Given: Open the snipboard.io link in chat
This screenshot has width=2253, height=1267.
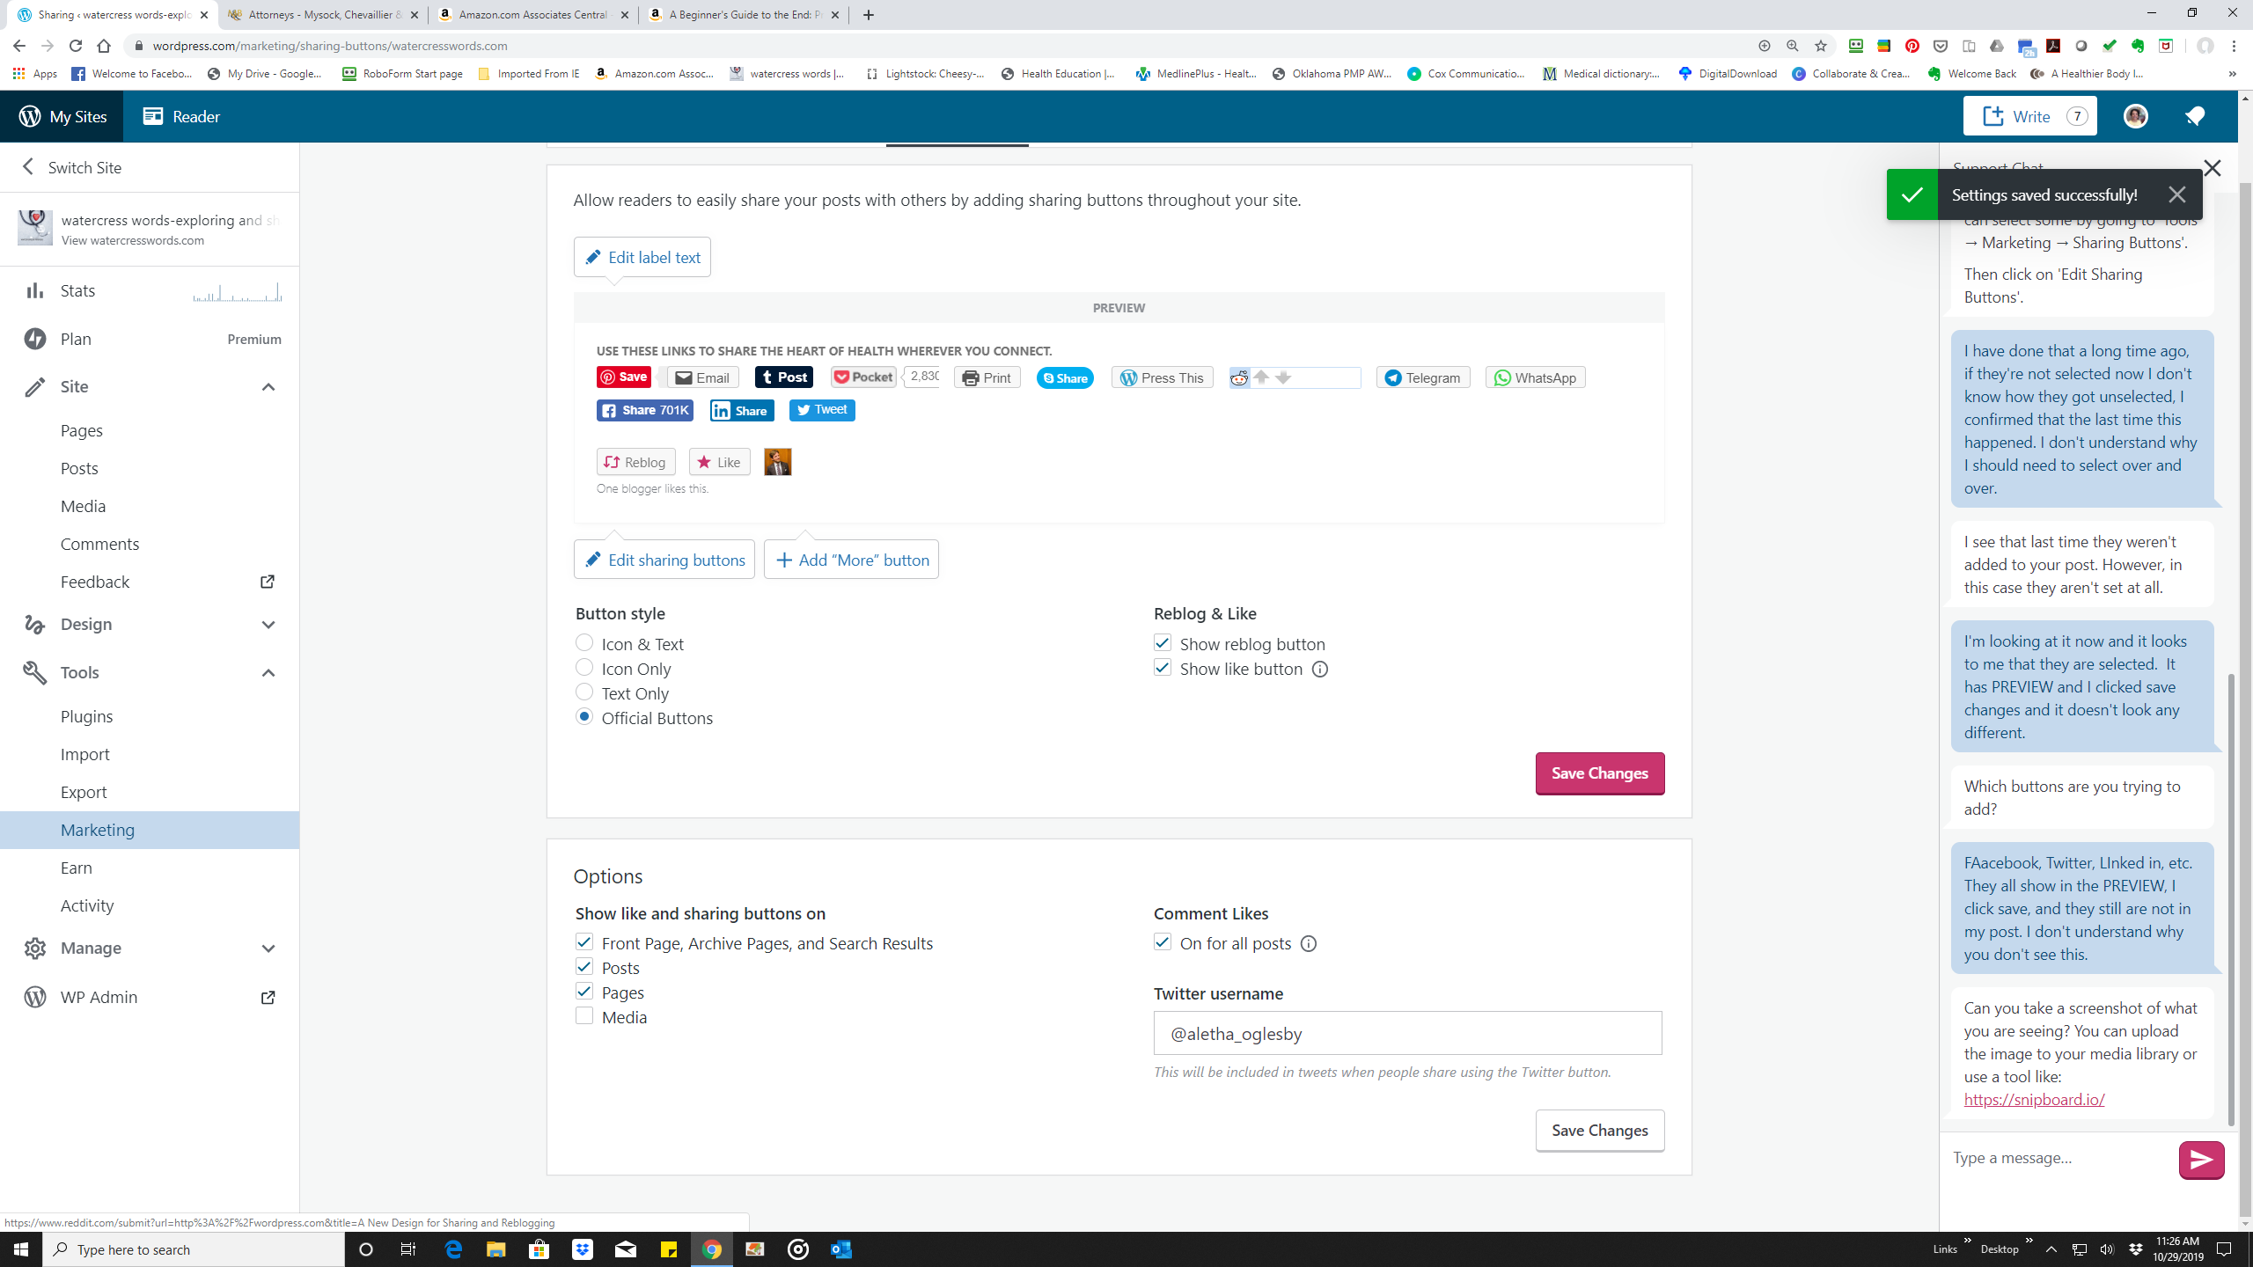Looking at the screenshot, I should tap(2034, 1099).
